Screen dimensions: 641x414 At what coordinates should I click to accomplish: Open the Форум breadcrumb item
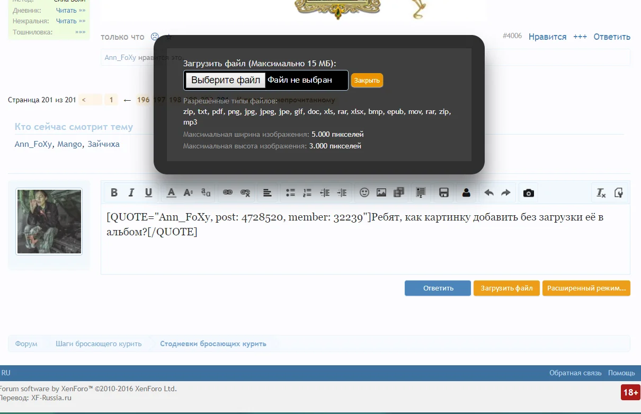point(25,343)
